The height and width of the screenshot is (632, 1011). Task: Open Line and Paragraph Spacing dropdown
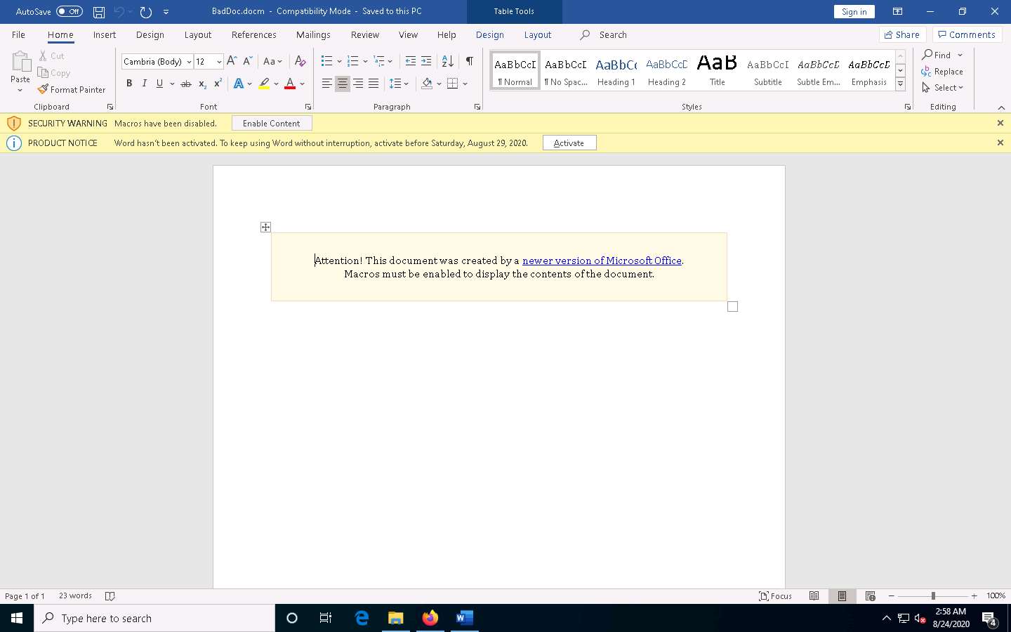pos(399,84)
